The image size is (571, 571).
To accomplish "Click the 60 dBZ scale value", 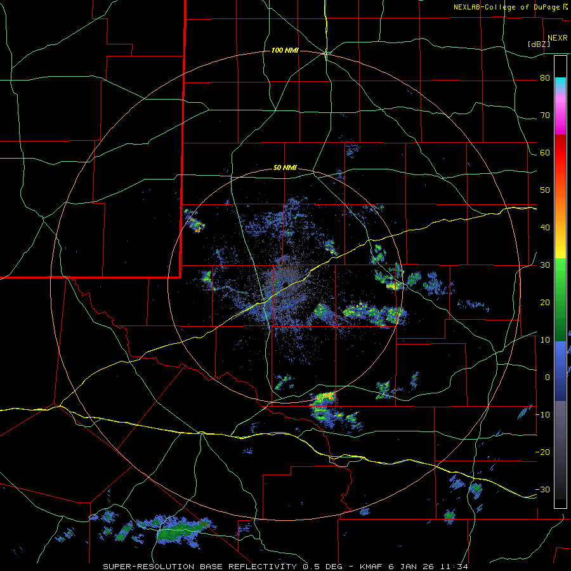I will coord(545,152).
